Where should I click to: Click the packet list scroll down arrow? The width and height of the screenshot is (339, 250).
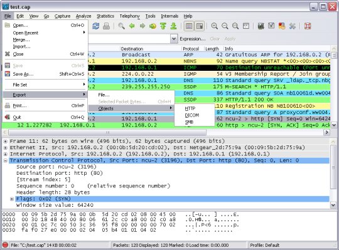pos(334,125)
